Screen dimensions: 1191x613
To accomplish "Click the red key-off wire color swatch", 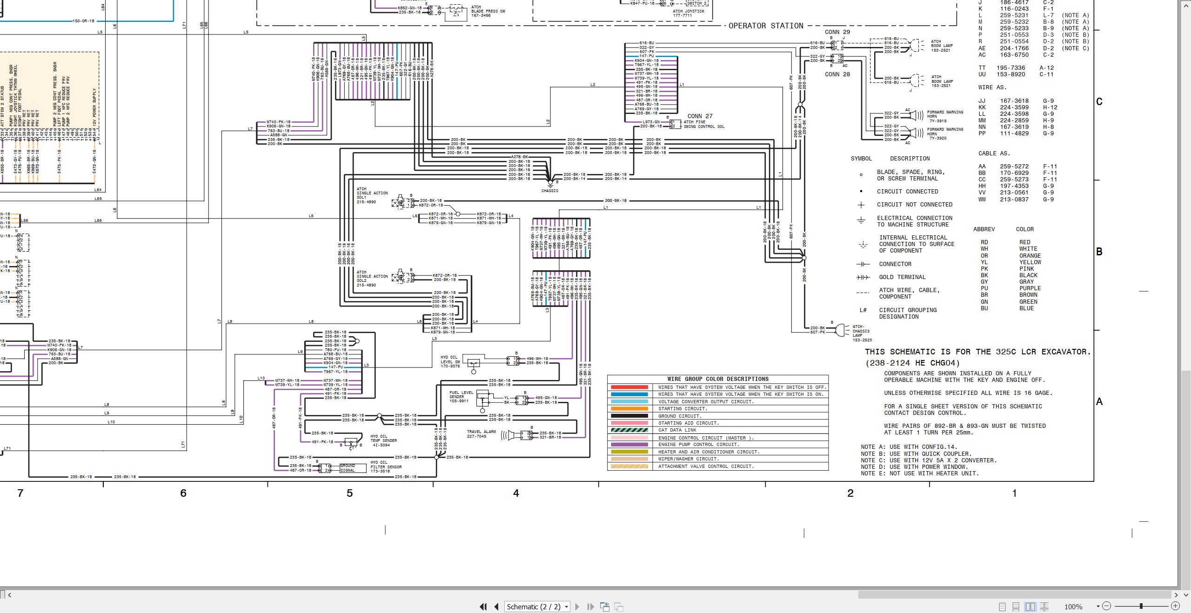I will [629, 387].
